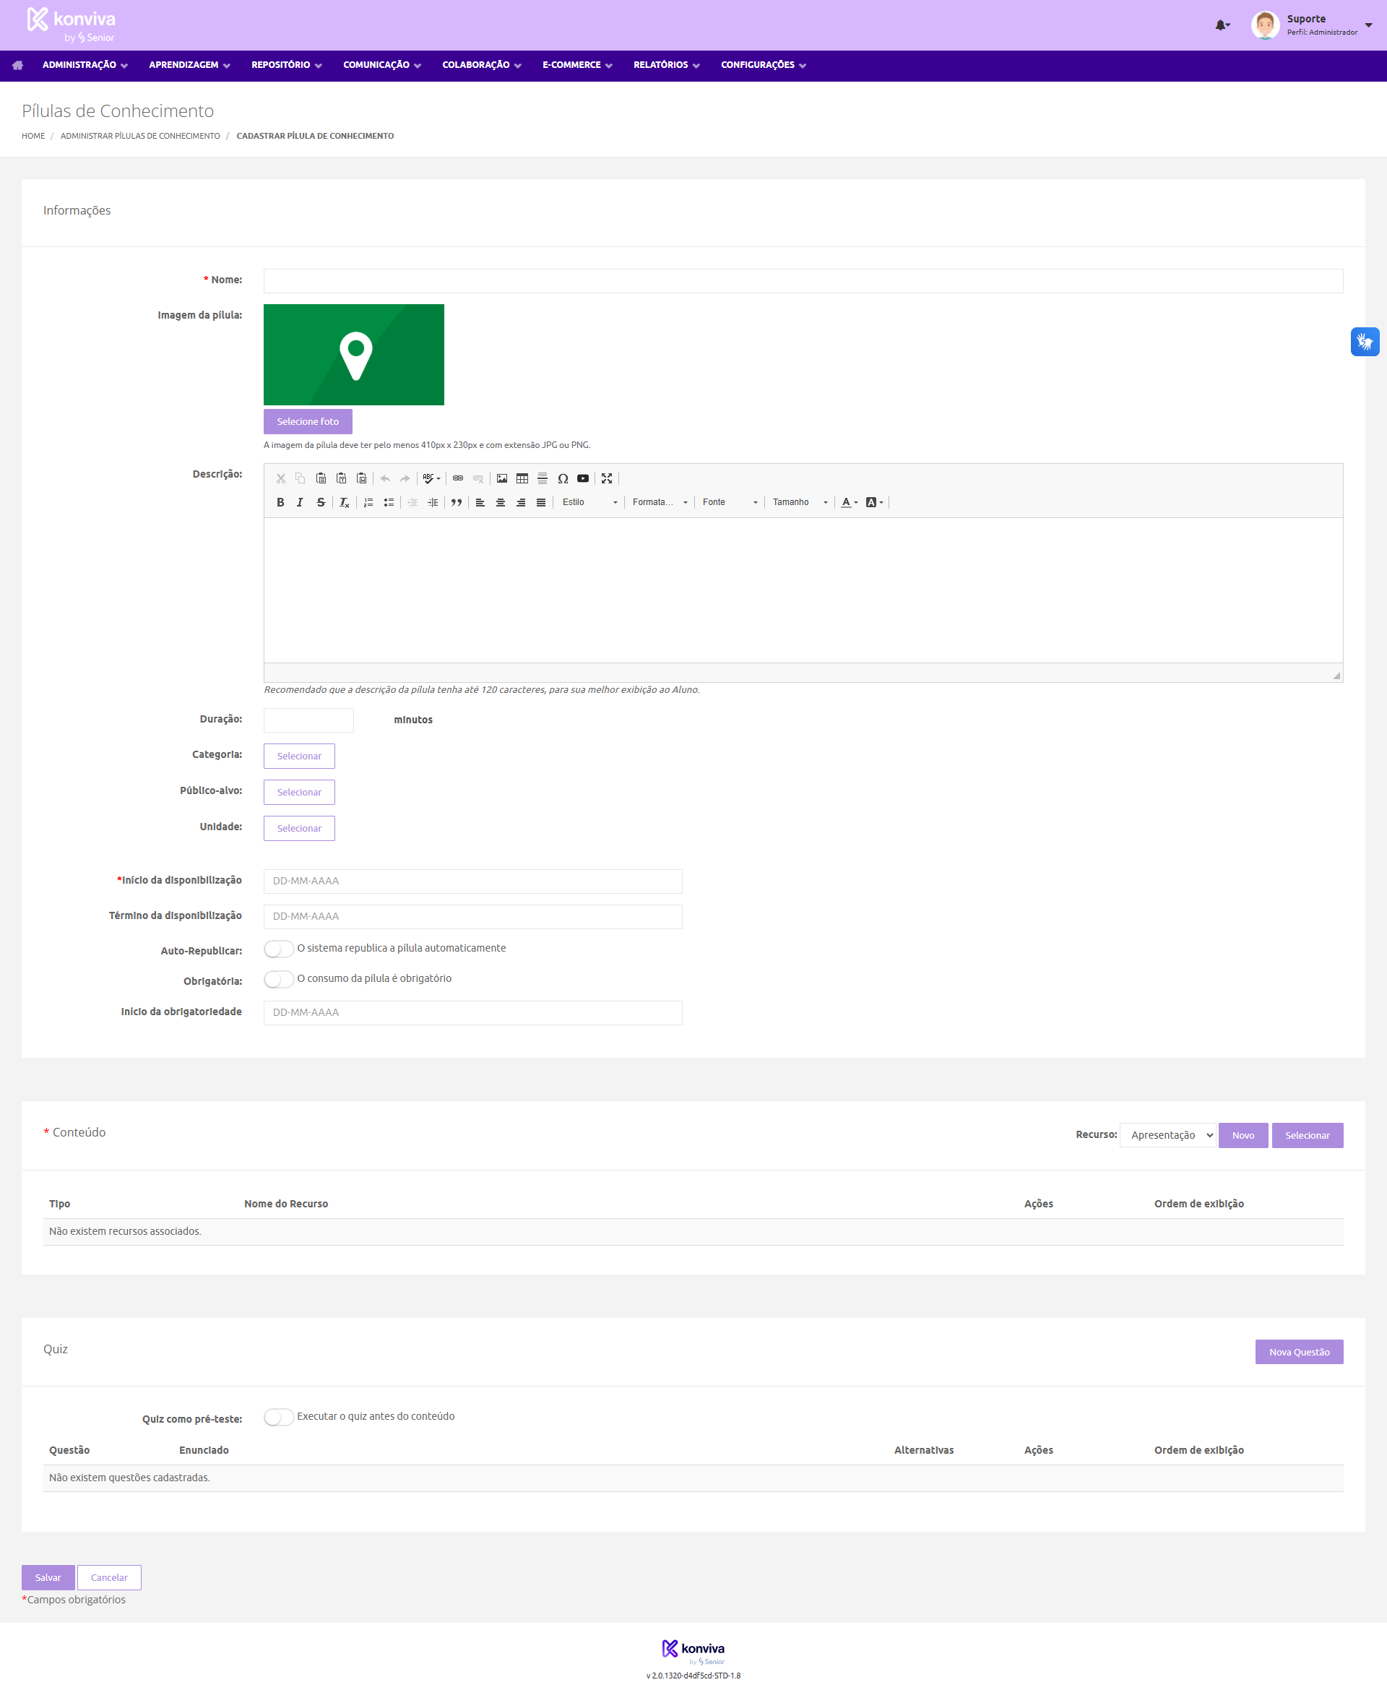Image resolution: width=1387 pixels, height=1690 pixels.
Task: Embed a YouTube video in the description
Action: [x=583, y=478]
